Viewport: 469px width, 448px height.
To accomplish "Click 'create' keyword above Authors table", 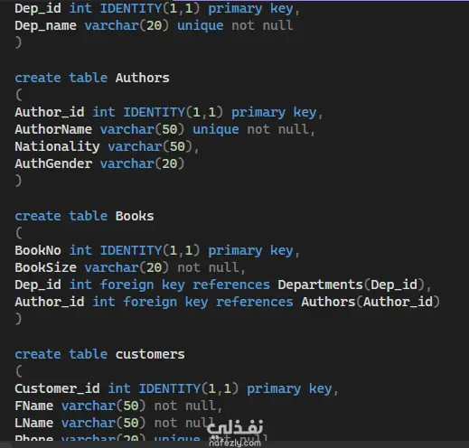I will (x=38, y=78).
